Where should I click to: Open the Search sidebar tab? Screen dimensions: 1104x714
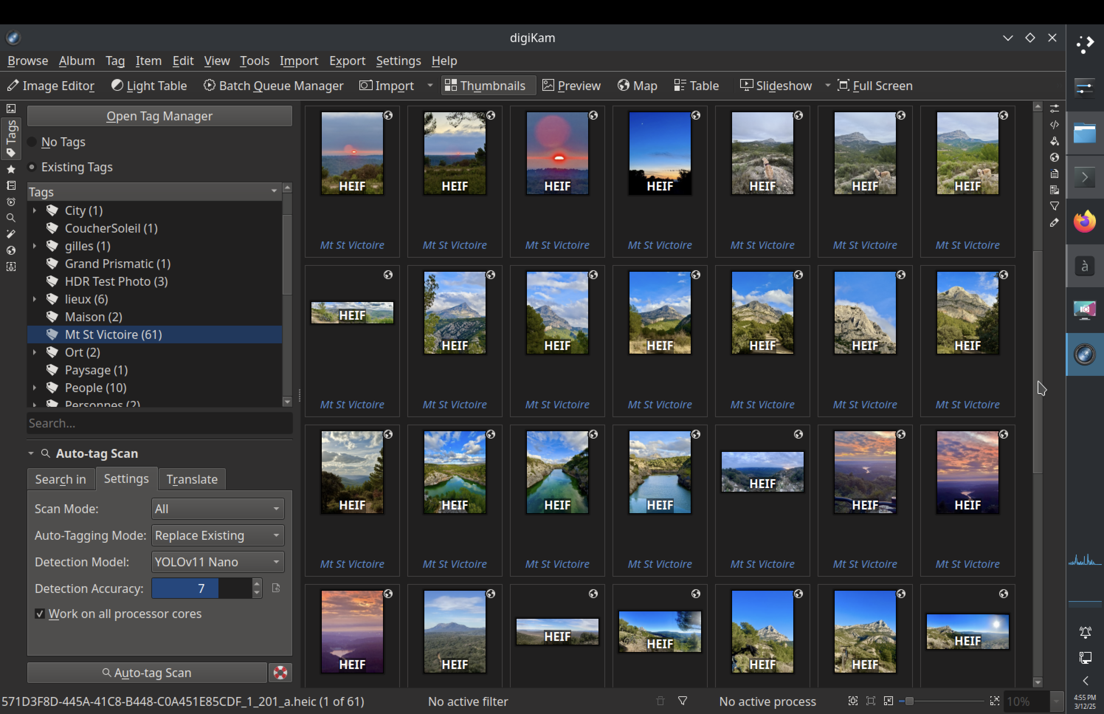pos(11,218)
